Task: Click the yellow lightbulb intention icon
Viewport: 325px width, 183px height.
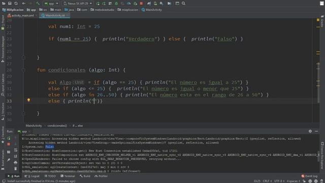Action: [x=28, y=100]
